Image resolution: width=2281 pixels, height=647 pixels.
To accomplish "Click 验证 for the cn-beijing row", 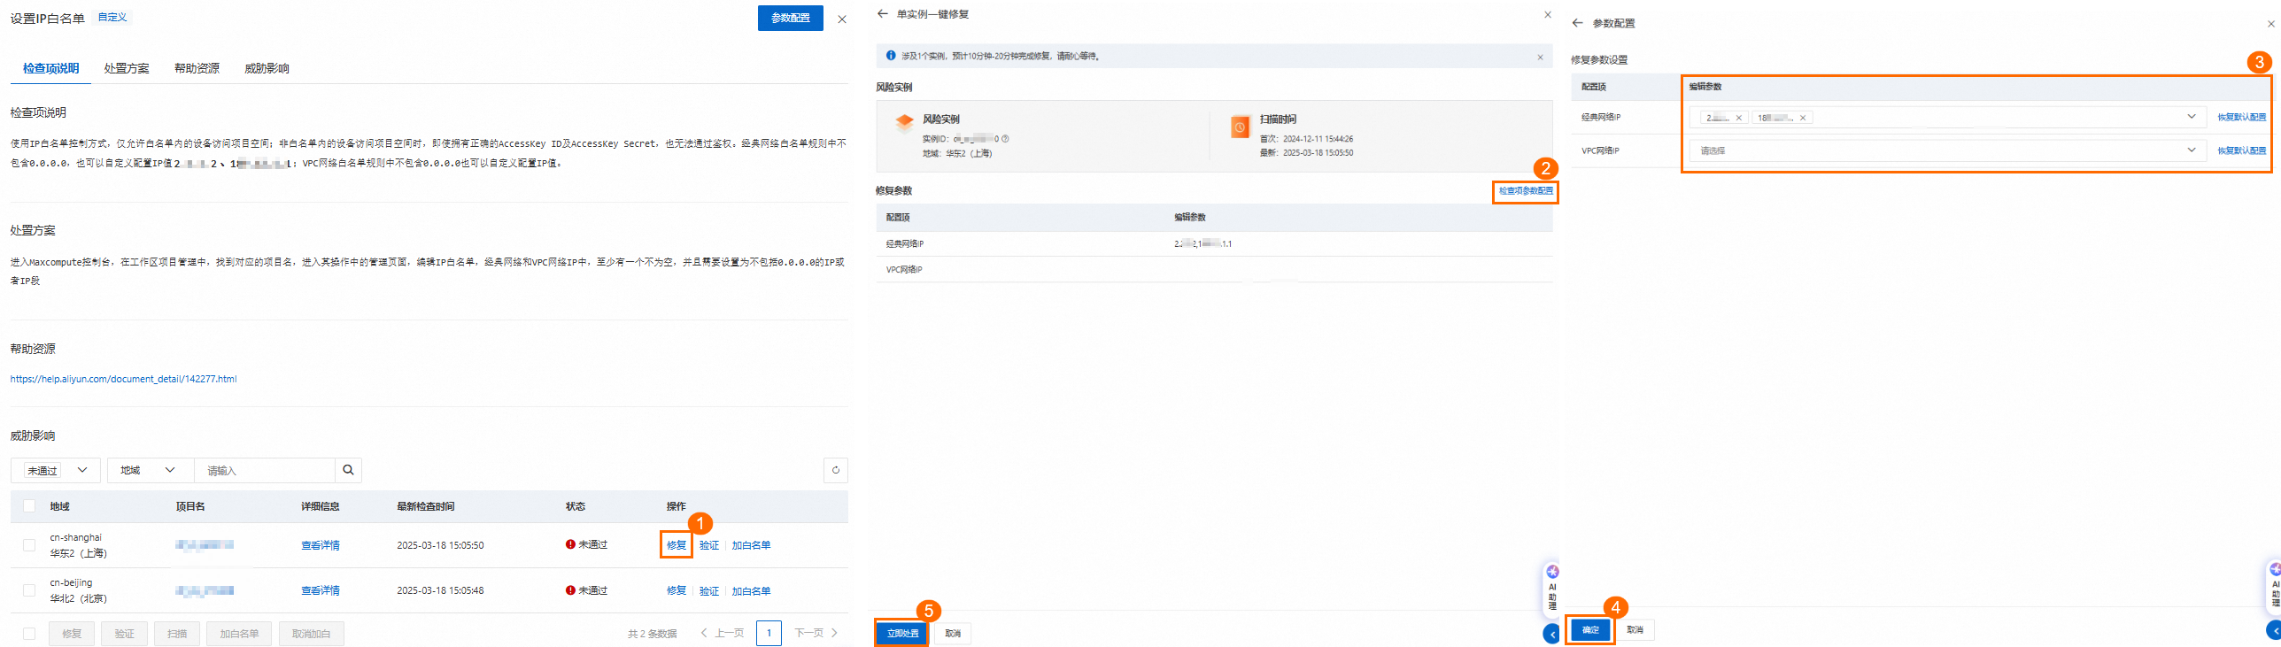I will coord(709,590).
